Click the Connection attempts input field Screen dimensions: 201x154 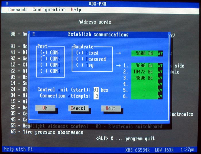tap(96, 96)
